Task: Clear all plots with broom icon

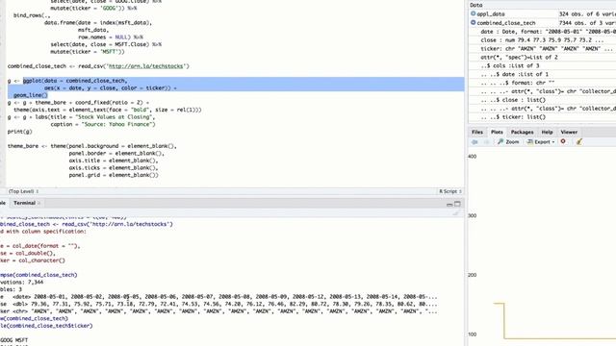Action: click(579, 141)
